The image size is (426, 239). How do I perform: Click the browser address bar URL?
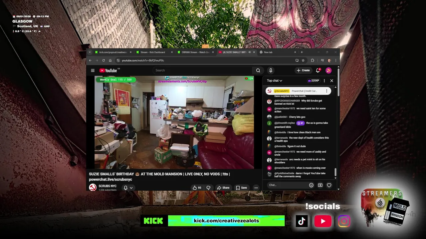(143, 60)
